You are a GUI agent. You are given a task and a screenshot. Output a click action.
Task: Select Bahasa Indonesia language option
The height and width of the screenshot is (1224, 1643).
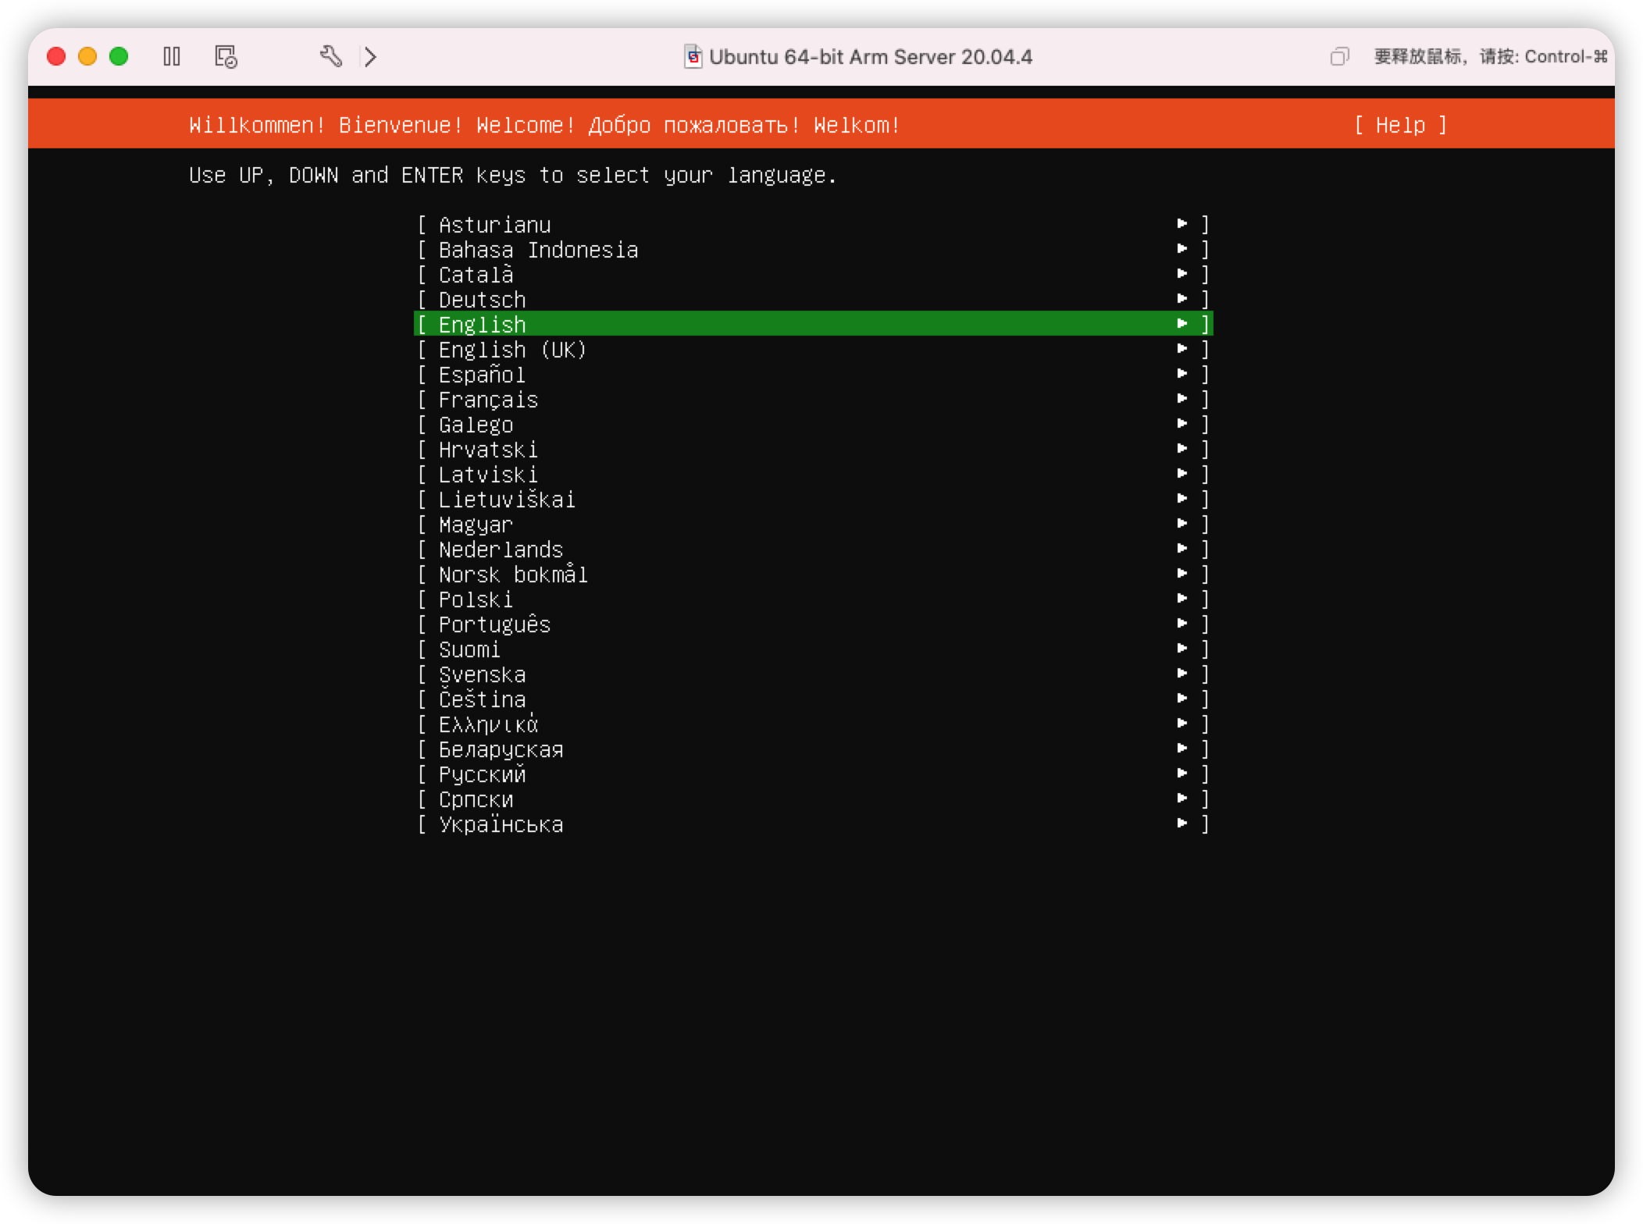[x=813, y=250]
